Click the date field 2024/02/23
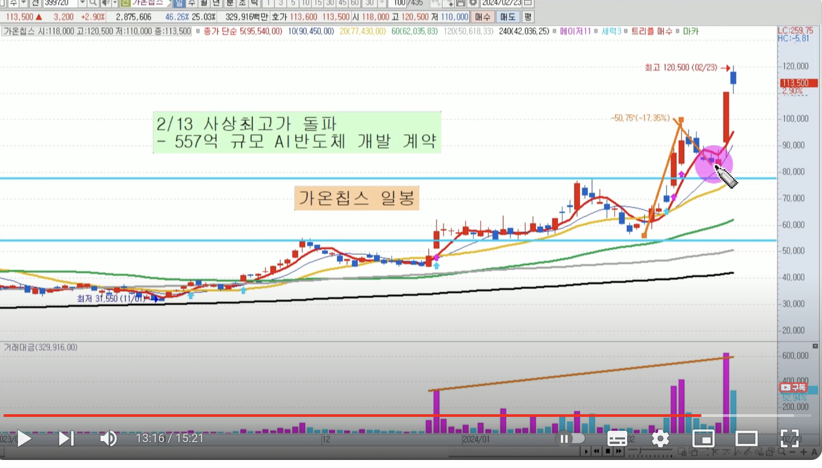This screenshot has height=468, width=822. tap(502, 3)
